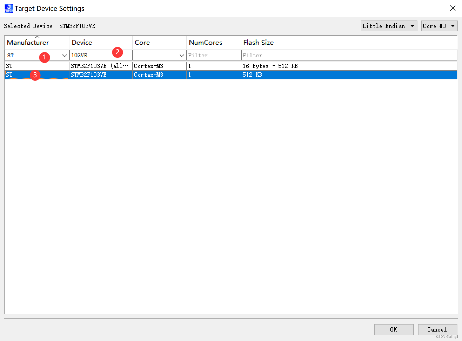
Task: Click the NumCores Filter input field
Action: (x=214, y=55)
